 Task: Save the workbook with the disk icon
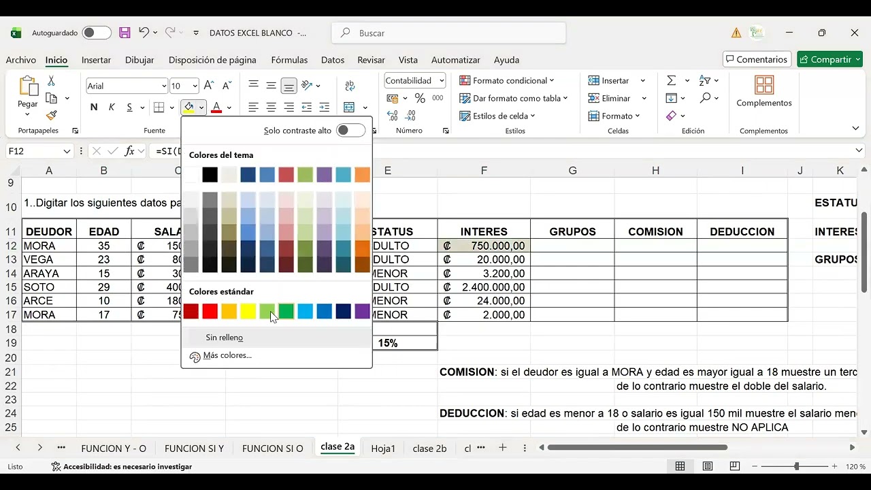(x=125, y=33)
